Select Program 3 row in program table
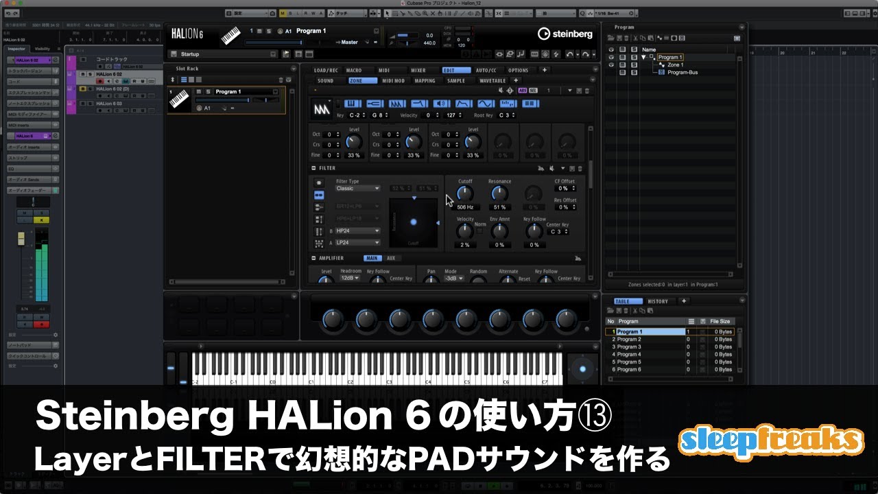Image resolution: width=878 pixels, height=494 pixels. (x=669, y=346)
